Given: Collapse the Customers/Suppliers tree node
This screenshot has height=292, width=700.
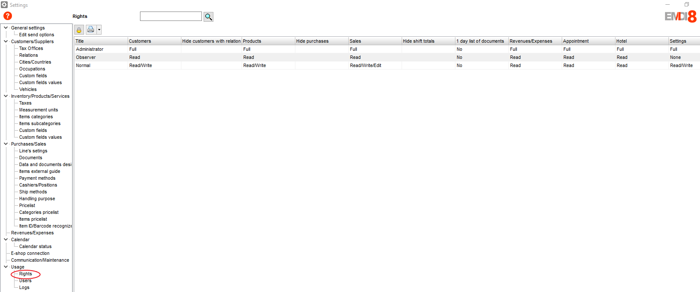Looking at the screenshot, I should coord(6,41).
